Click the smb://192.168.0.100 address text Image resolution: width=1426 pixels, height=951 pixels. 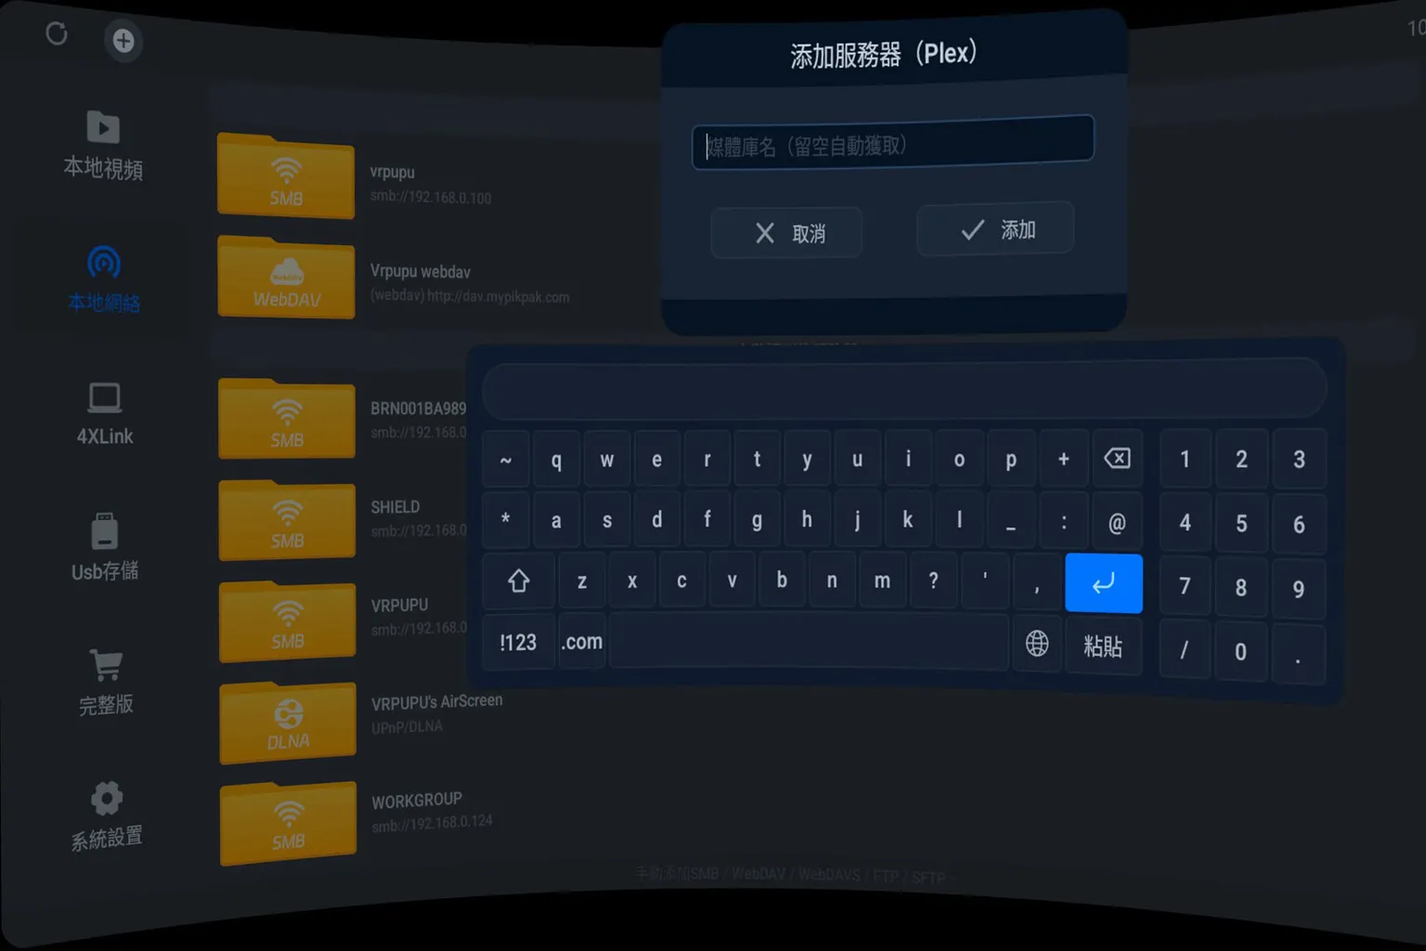point(431,197)
